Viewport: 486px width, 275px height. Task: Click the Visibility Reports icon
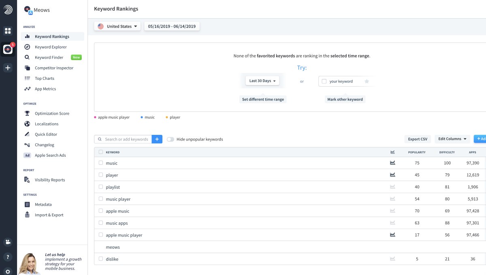click(x=27, y=180)
